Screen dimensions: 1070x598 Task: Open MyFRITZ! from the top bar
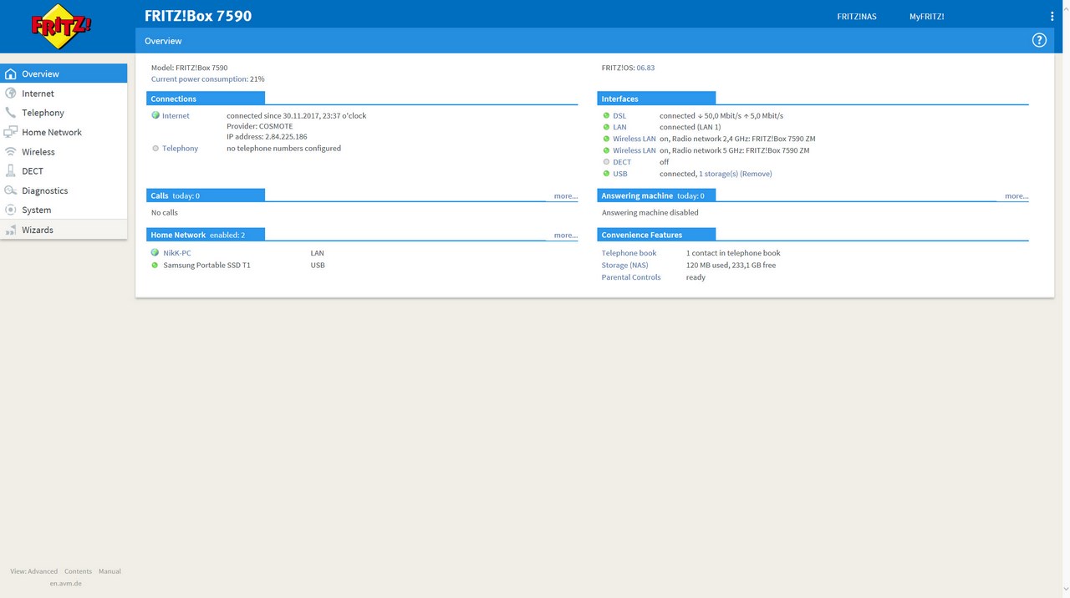926,17
